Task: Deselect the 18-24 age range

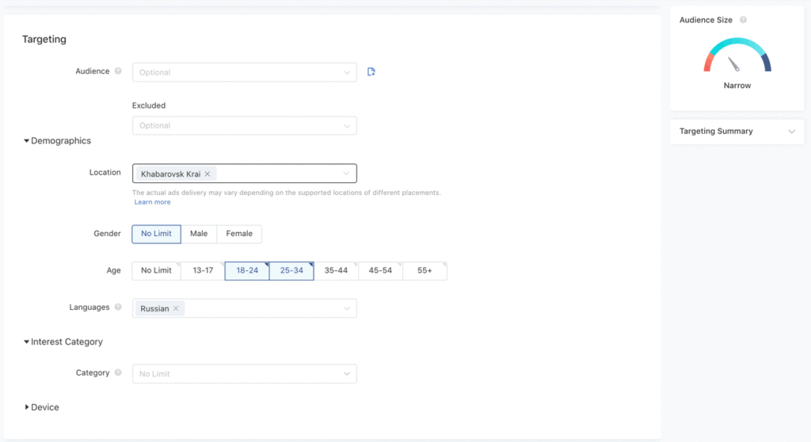Action: (247, 271)
